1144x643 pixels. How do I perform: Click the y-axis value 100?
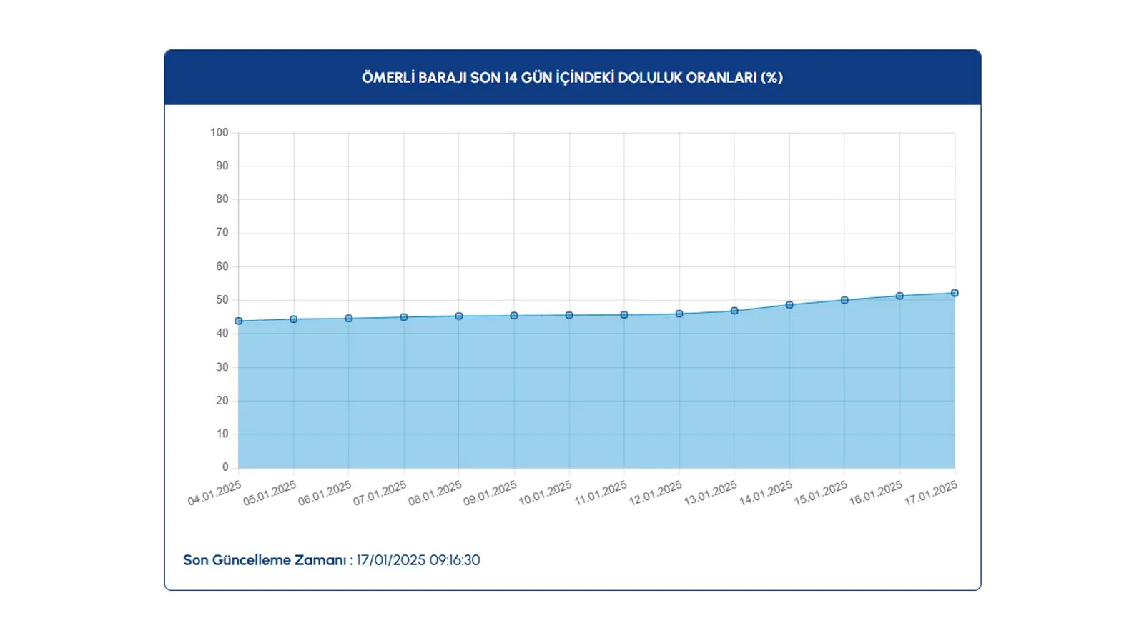coord(220,132)
